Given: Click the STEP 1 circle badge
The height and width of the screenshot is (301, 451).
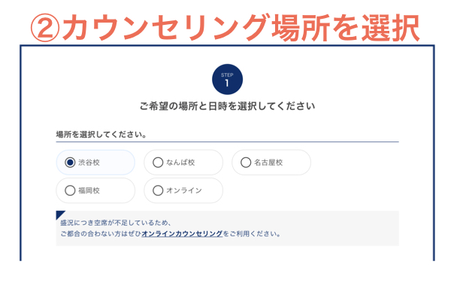Looking at the screenshot, I should [x=227, y=79].
